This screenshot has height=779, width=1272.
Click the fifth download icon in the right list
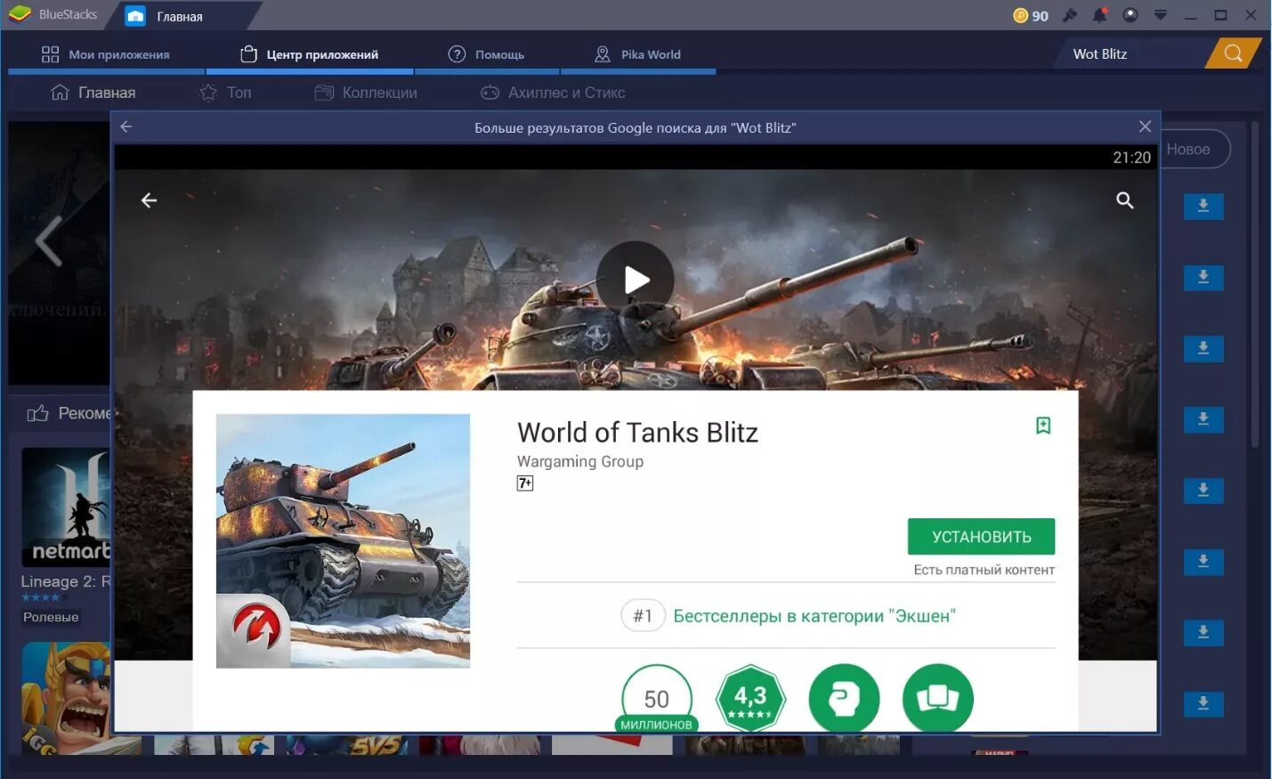point(1203,491)
